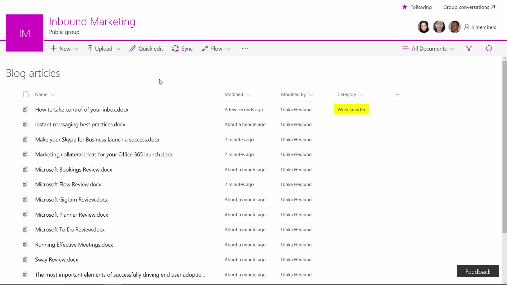The image size is (507, 285).
Task: Open Microsoft To Do Review.docx
Action: point(70,230)
